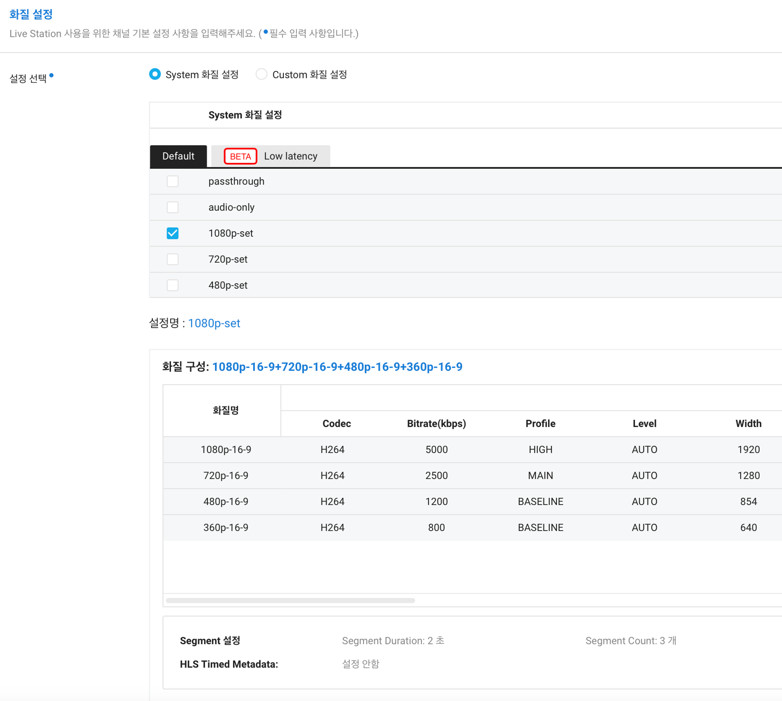Viewport: 782px width, 701px height.
Task: Tick the 720p-set checkbox
Action: pos(172,259)
